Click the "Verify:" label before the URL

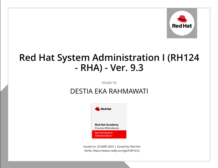click(x=88, y=151)
